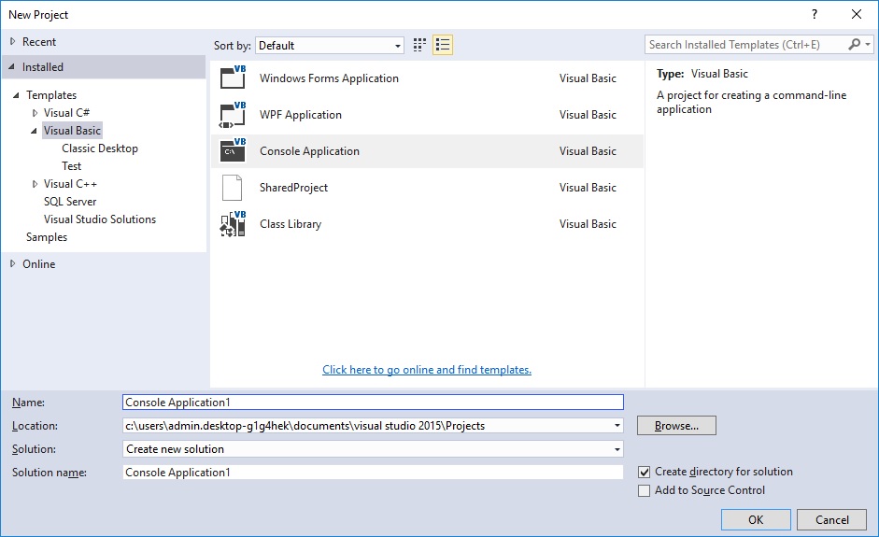Open the Sort by Default dropdown
The image size is (879, 537).
tap(330, 46)
